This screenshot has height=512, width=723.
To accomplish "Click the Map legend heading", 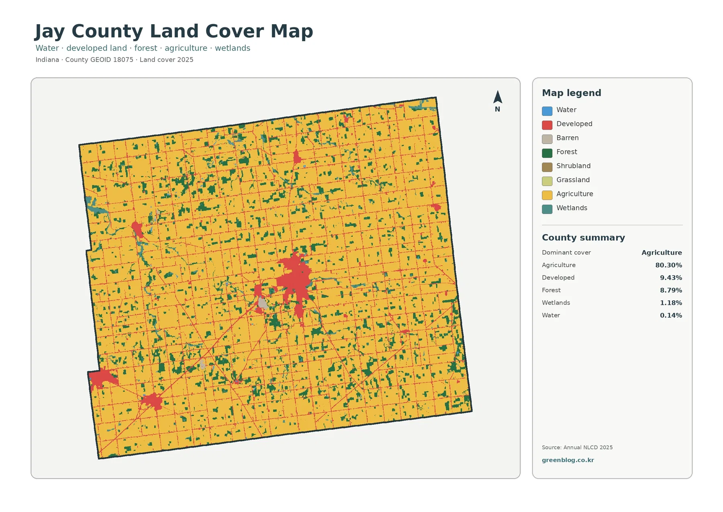I will 572,93.
